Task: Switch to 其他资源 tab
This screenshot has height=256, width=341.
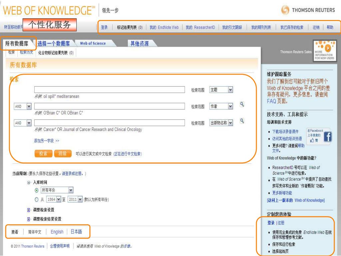Action: pos(140,44)
